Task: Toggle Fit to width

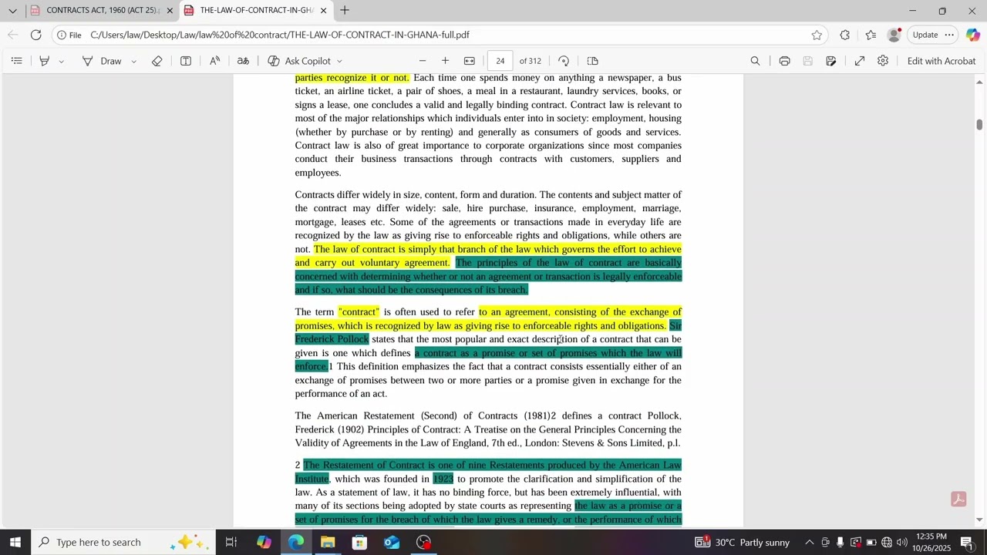Action: coord(470,61)
